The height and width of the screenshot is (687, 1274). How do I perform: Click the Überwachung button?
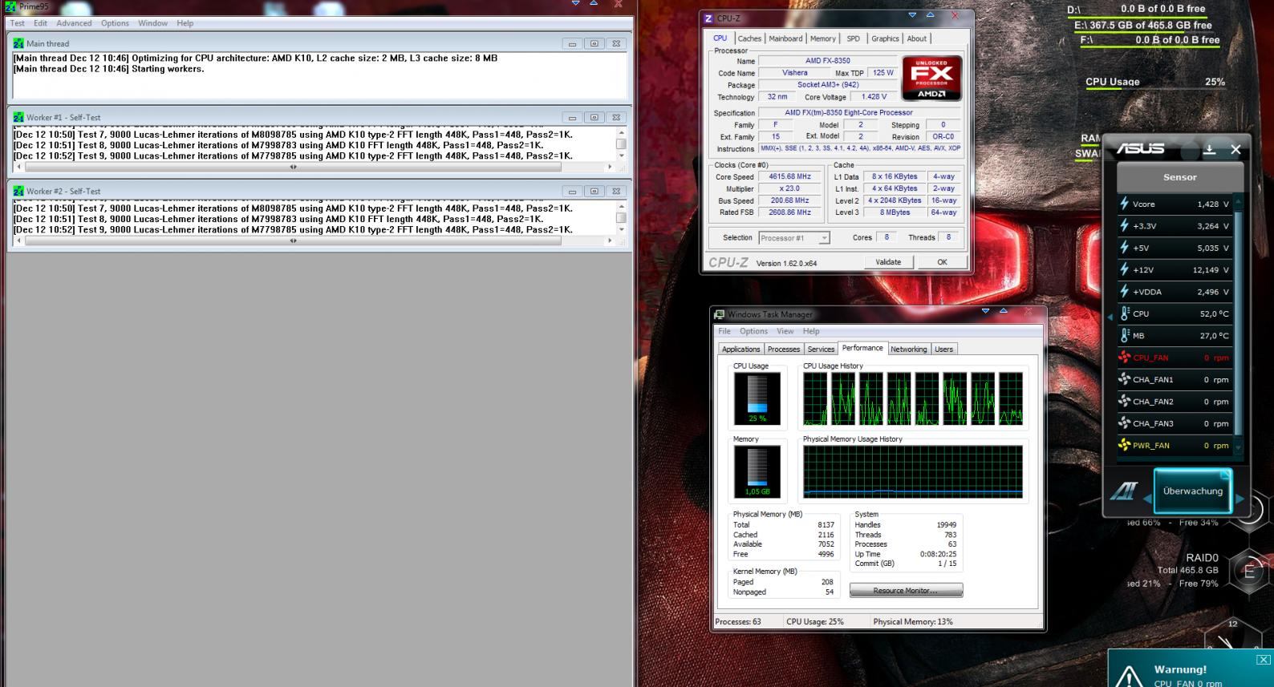click(x=1193, y=491)
